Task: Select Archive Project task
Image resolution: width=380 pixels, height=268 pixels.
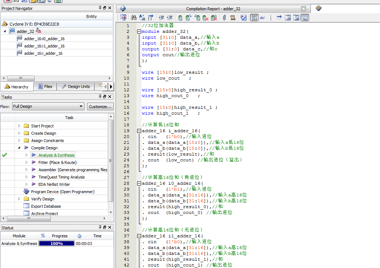Action: [x=45, y=214]
